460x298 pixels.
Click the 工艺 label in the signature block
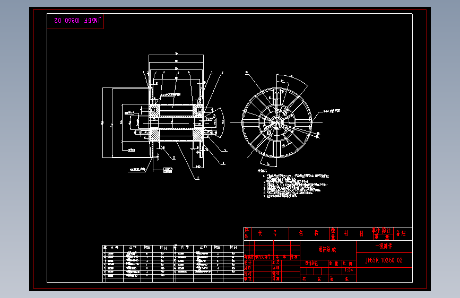click(276, 262)
